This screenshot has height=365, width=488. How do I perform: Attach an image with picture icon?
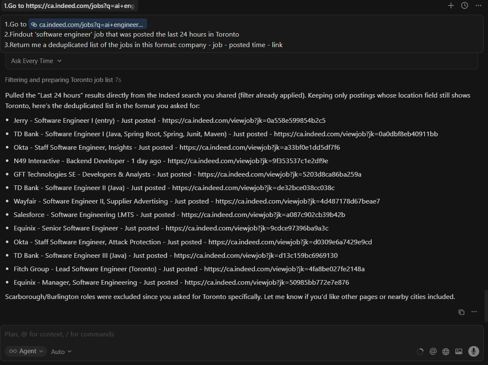coord(459,351)
